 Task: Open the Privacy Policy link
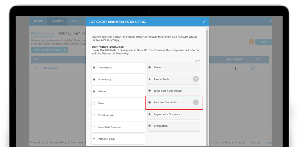(58, 143)
